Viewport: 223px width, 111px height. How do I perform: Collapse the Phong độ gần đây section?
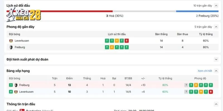[216, 27]
